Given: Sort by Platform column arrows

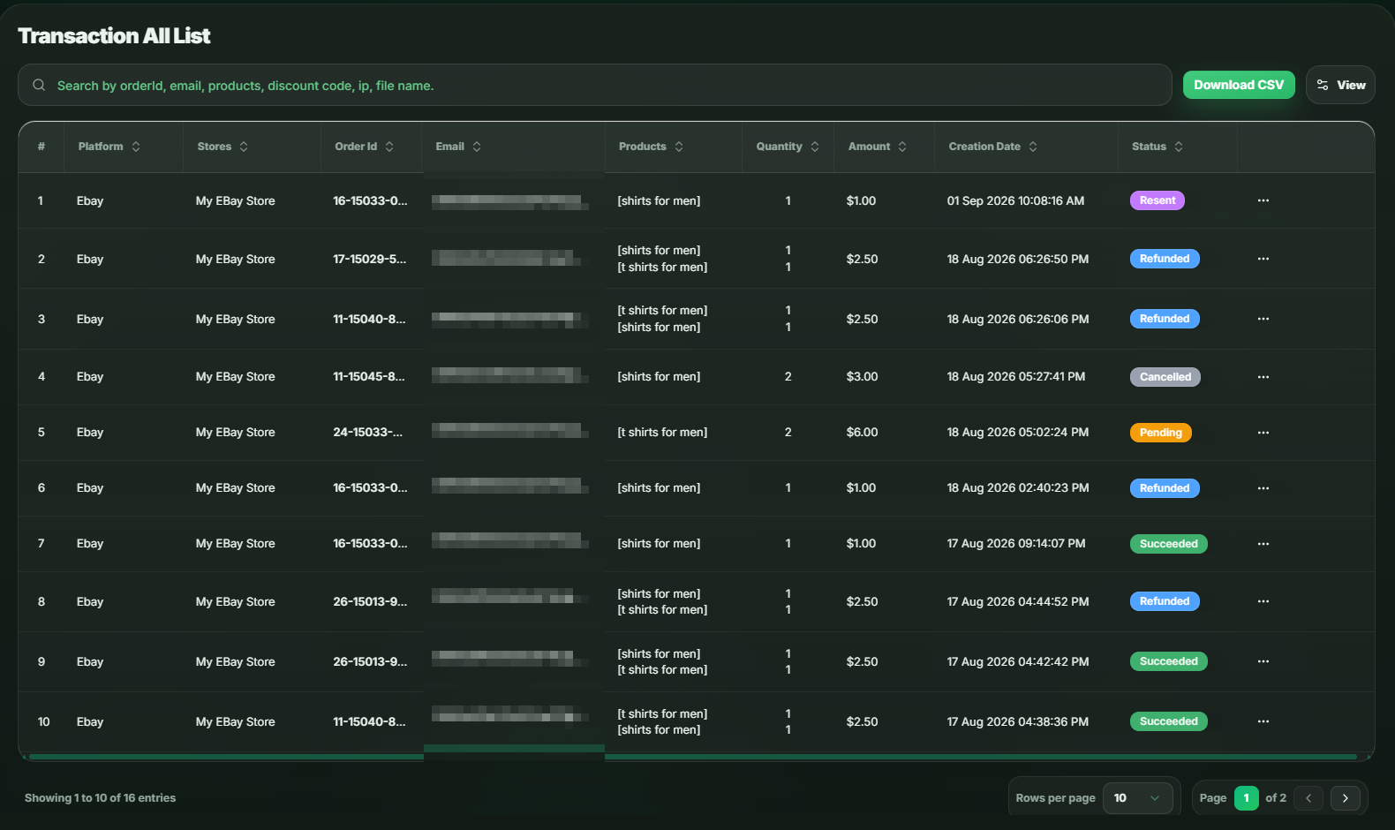Looking at the screenshot, I should (136, 147).
